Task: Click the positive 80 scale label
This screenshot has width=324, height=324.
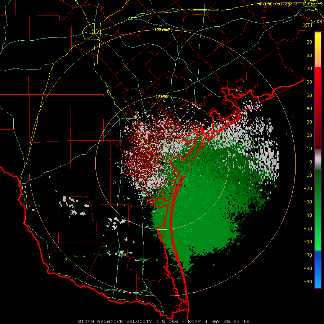Action: (x=309, y=55)
